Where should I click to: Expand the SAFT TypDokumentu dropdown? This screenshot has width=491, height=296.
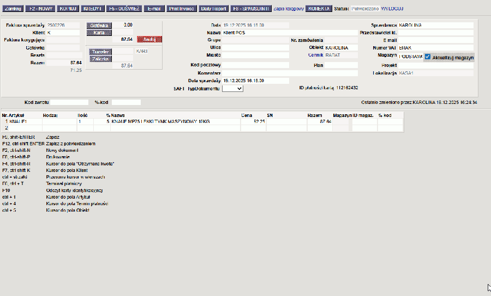tap(232, 89)
